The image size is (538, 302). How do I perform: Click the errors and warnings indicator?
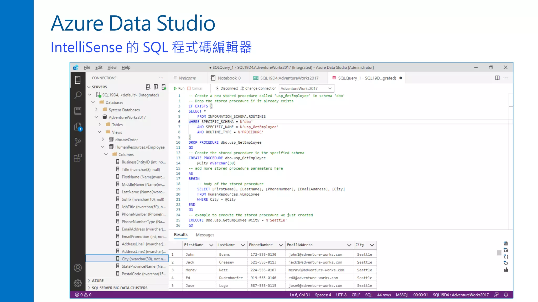coord(83,295)
